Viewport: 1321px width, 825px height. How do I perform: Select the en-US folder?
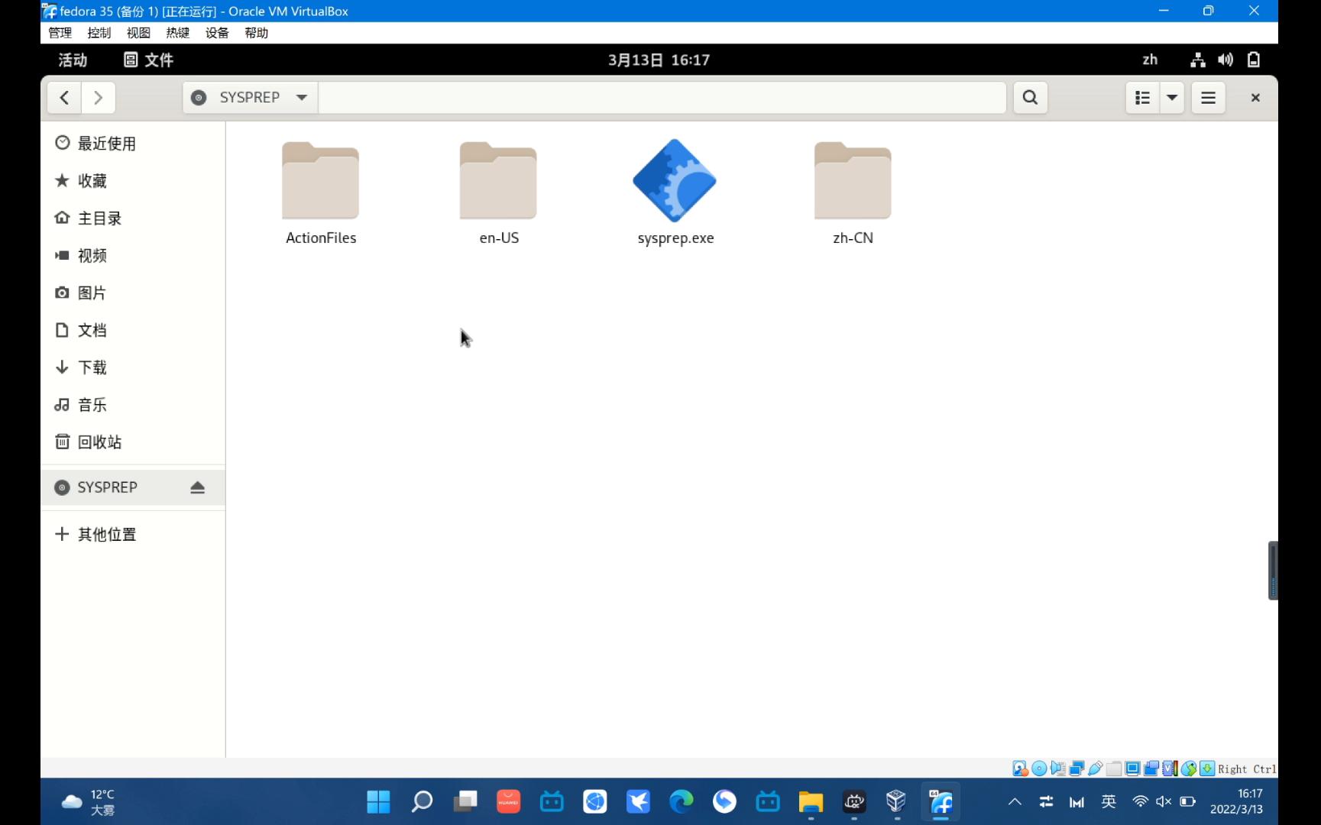tap(499, 193)
